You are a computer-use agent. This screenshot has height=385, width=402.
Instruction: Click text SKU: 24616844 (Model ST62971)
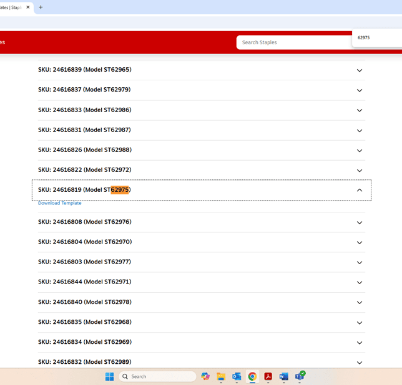pos(85,282)
